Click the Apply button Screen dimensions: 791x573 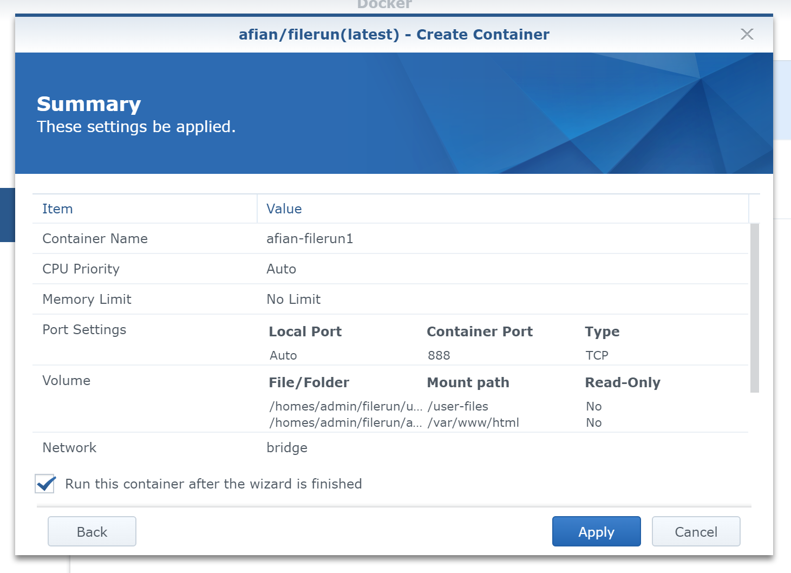tap(596, 531)
